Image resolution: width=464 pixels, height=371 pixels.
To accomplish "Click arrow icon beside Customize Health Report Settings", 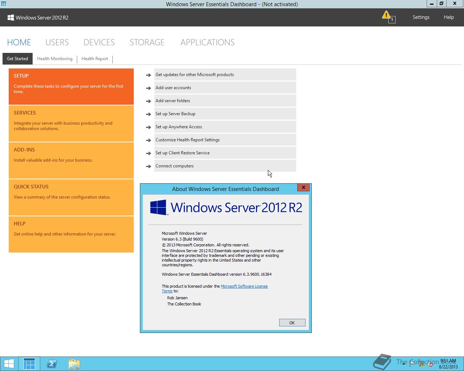I will 148,140.
